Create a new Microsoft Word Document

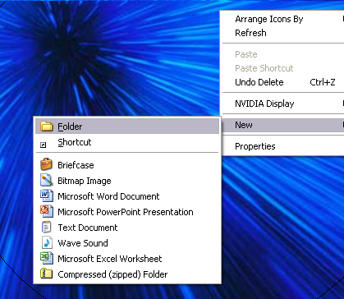127,196
